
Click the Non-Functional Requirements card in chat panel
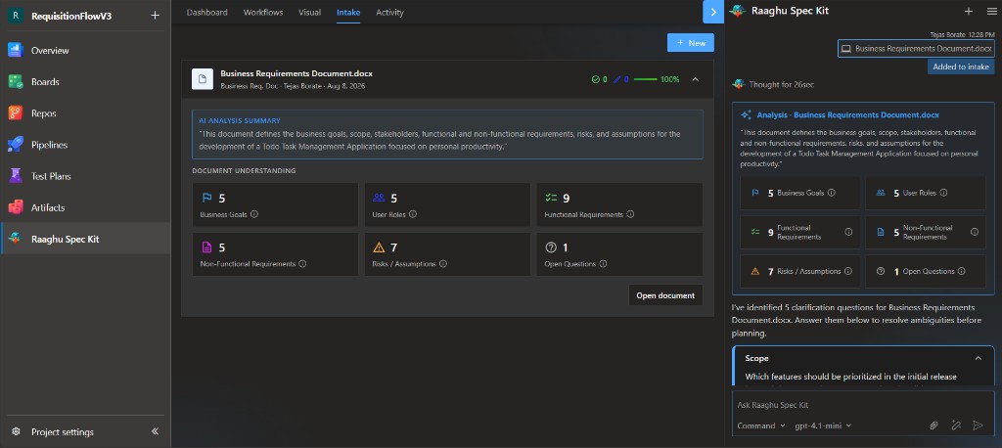click(926, 232)
